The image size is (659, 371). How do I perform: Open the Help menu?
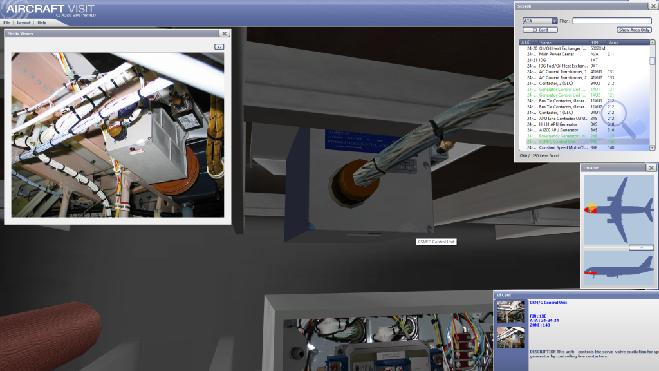(42, 23)
